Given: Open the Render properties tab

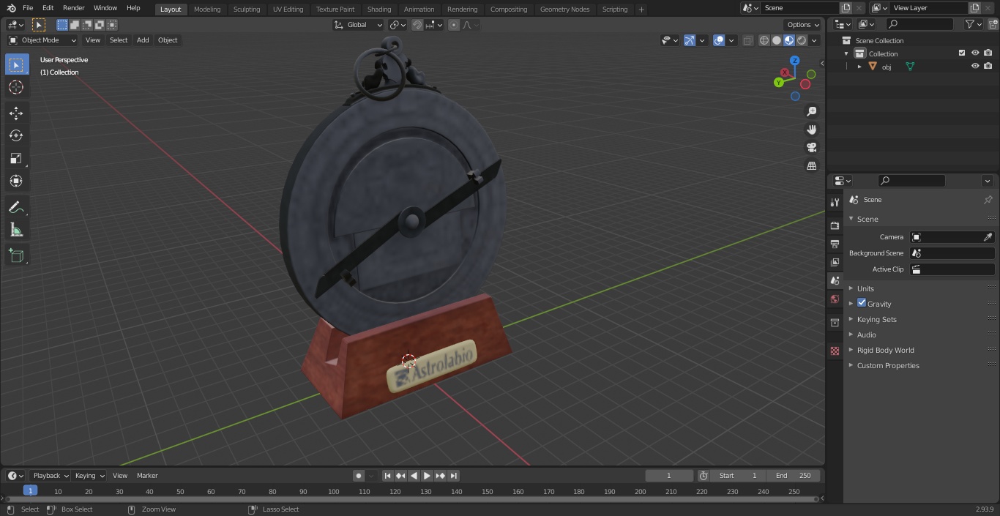Looking at the screenshot, I should 835,225.
